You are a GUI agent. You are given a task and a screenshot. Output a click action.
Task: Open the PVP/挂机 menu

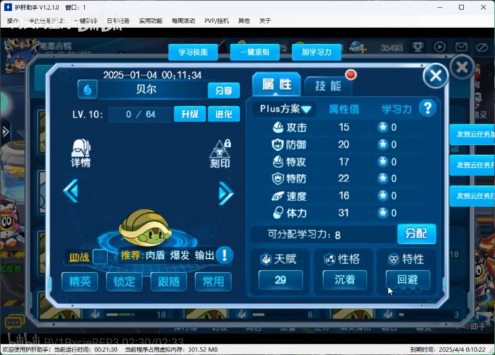[217, 21]
